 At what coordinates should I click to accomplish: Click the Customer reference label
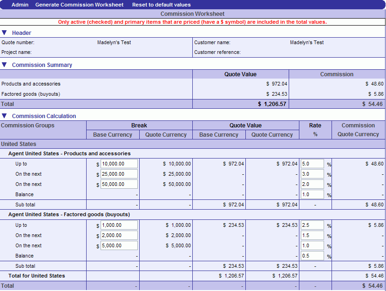point(217,52)
